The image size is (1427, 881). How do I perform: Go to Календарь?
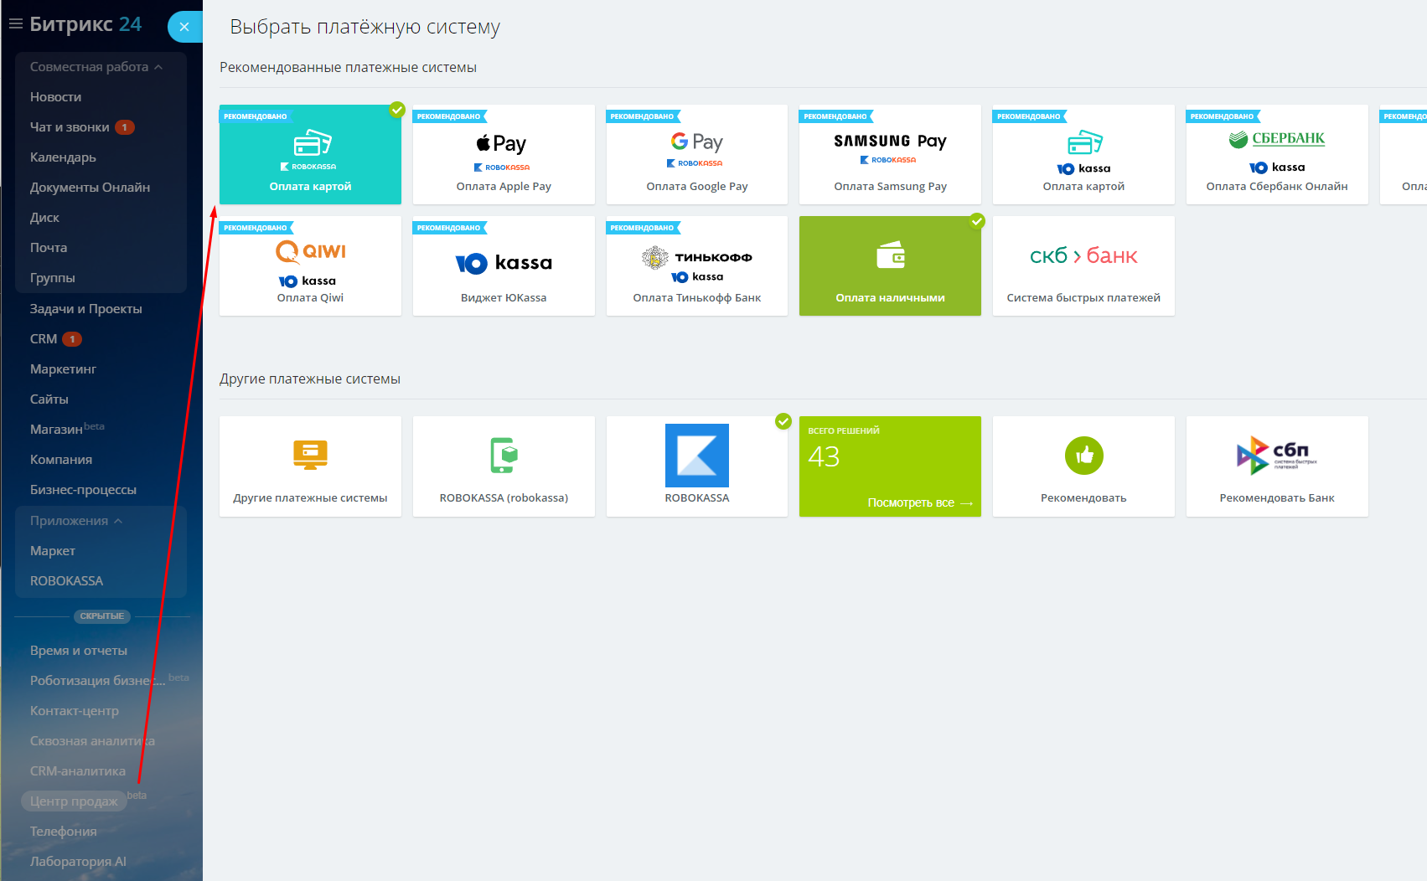63,157
